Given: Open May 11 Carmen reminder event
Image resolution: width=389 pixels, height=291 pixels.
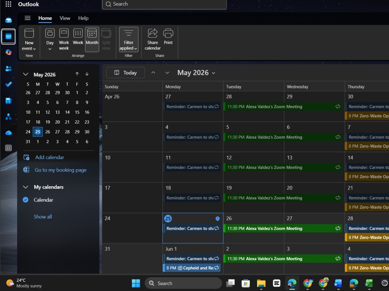Looking at the screenshot, I should click(x=193, y=168).
